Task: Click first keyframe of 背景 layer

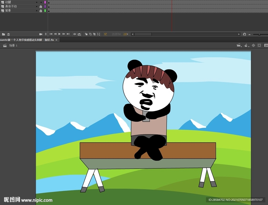Action: coord(49,11)
